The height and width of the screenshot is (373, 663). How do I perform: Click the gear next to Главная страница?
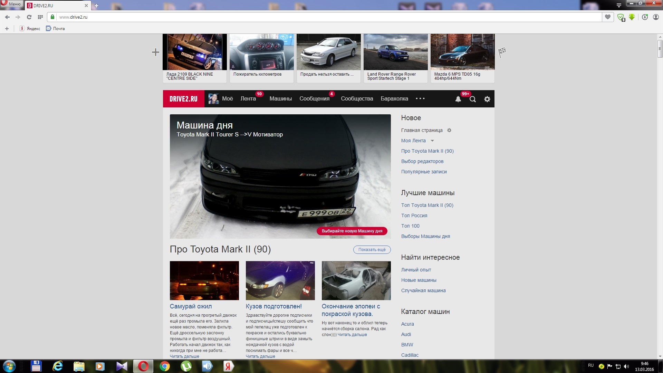click(449, 130)
